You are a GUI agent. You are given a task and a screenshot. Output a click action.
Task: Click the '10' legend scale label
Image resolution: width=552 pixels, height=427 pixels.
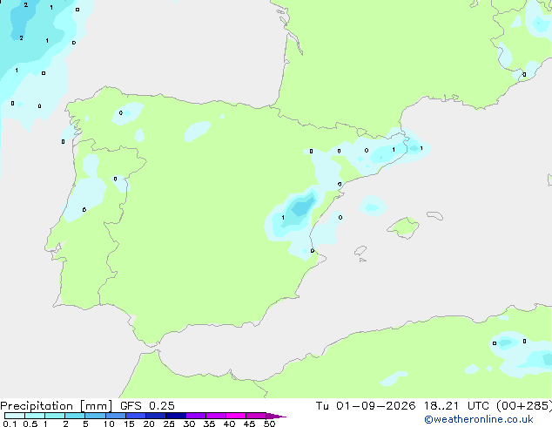pyautogui.click(x=109, y=424)
